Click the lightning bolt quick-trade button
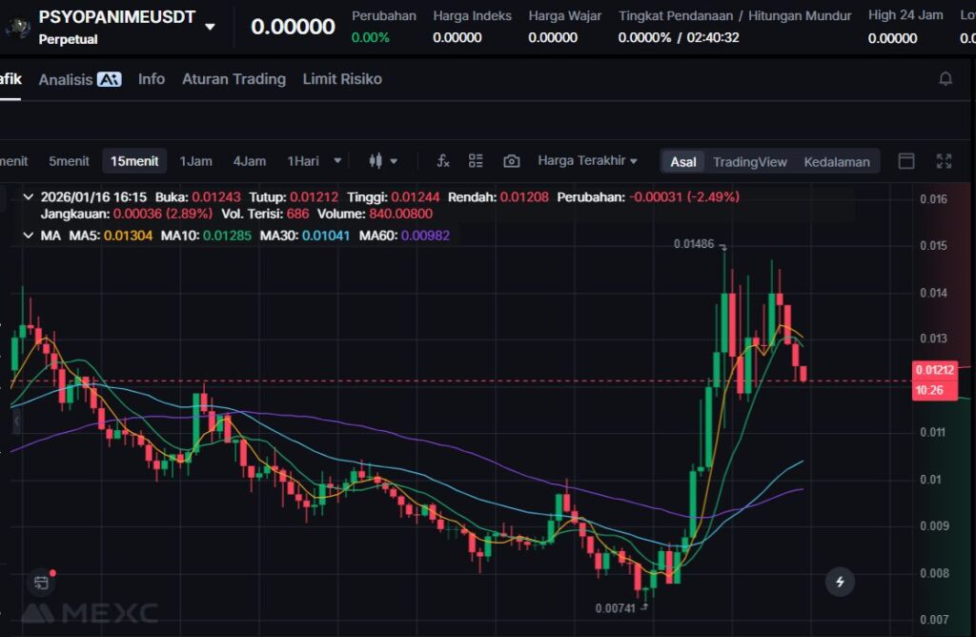Screen dimensions: 976x637 click(x=840, y=581)
